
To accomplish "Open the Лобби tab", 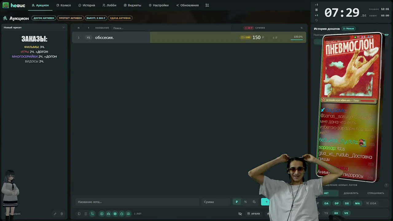I will click(x=109, y=5).
